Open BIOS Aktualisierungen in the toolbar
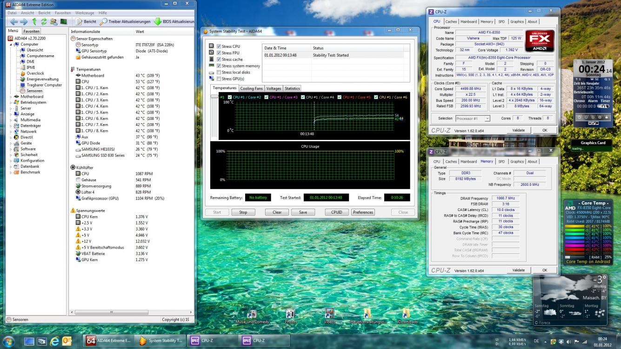 click(x=174, y=21)
